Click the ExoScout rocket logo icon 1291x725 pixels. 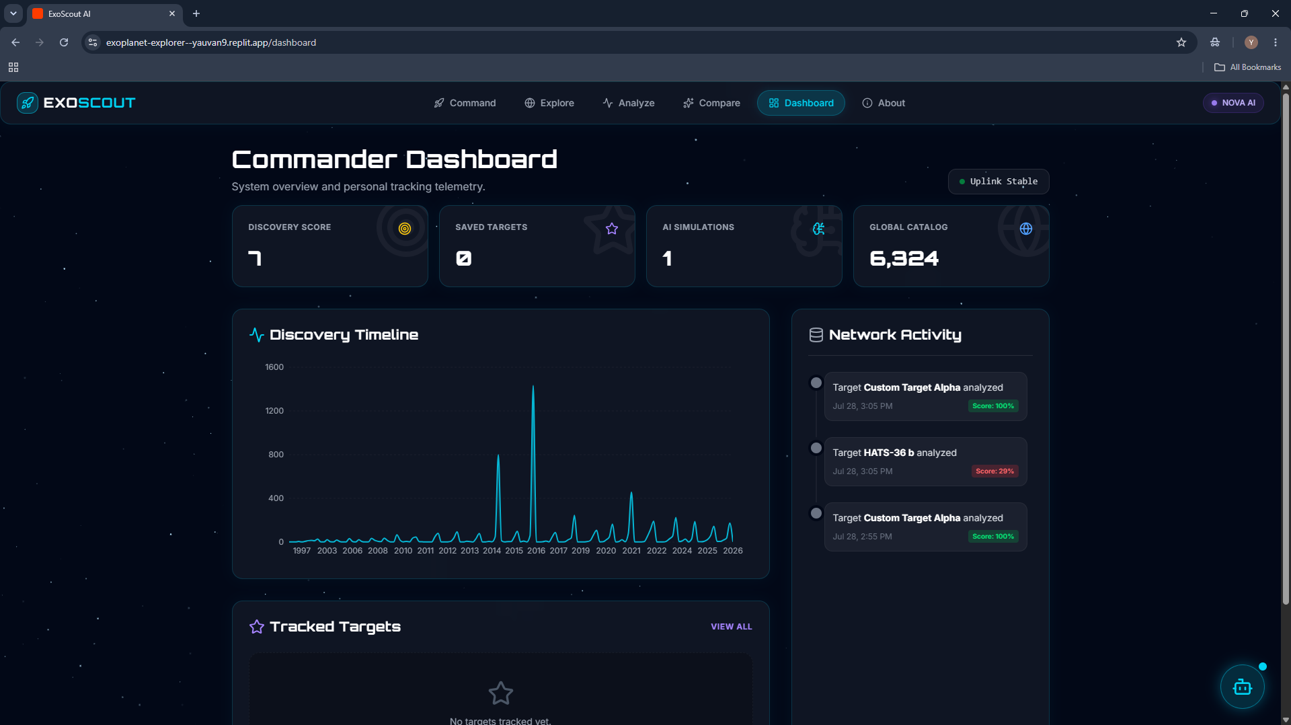point(28,103)
